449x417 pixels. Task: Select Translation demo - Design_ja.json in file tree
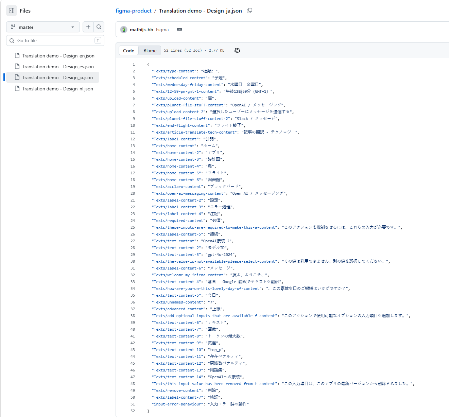coord(53,77)
